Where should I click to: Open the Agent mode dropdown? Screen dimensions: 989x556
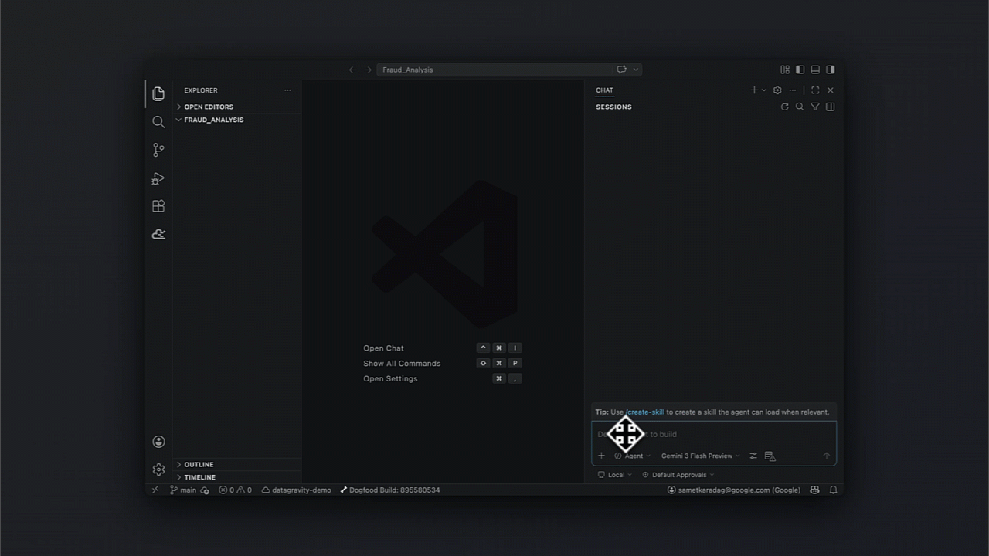[633, 456]
